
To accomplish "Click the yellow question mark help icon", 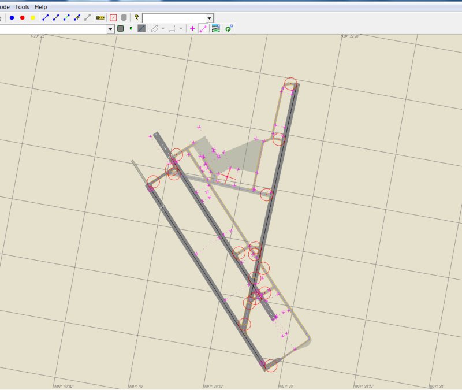I will (x=136, y=18).
